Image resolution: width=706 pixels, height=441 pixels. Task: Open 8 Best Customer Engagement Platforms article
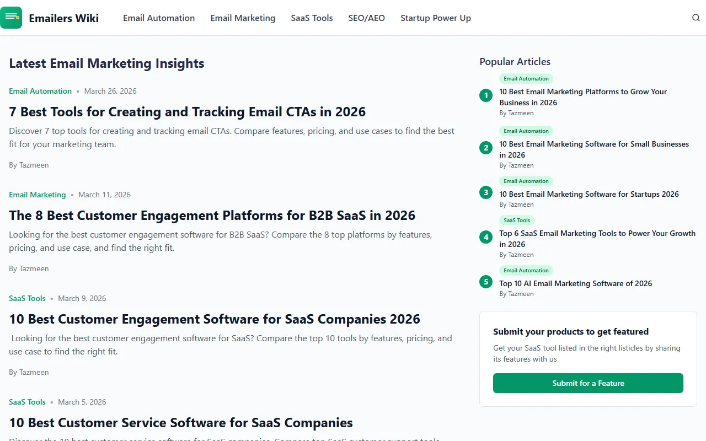click(x=212, y=216)
